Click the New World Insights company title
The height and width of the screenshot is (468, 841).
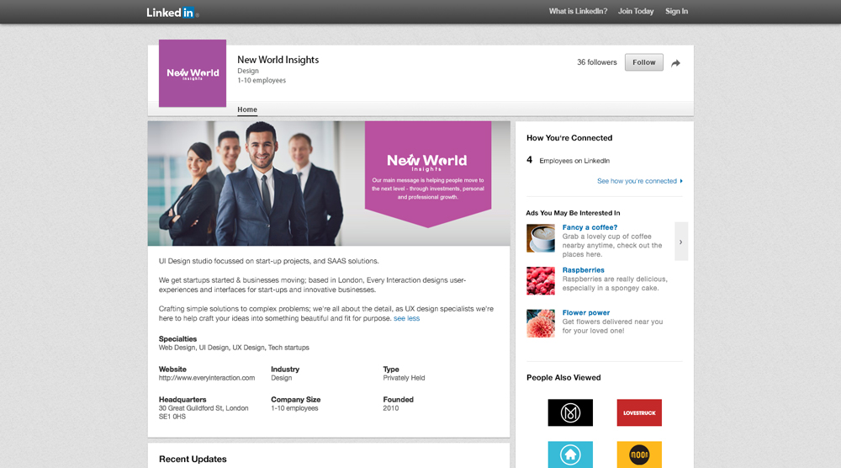coord(278,60)
